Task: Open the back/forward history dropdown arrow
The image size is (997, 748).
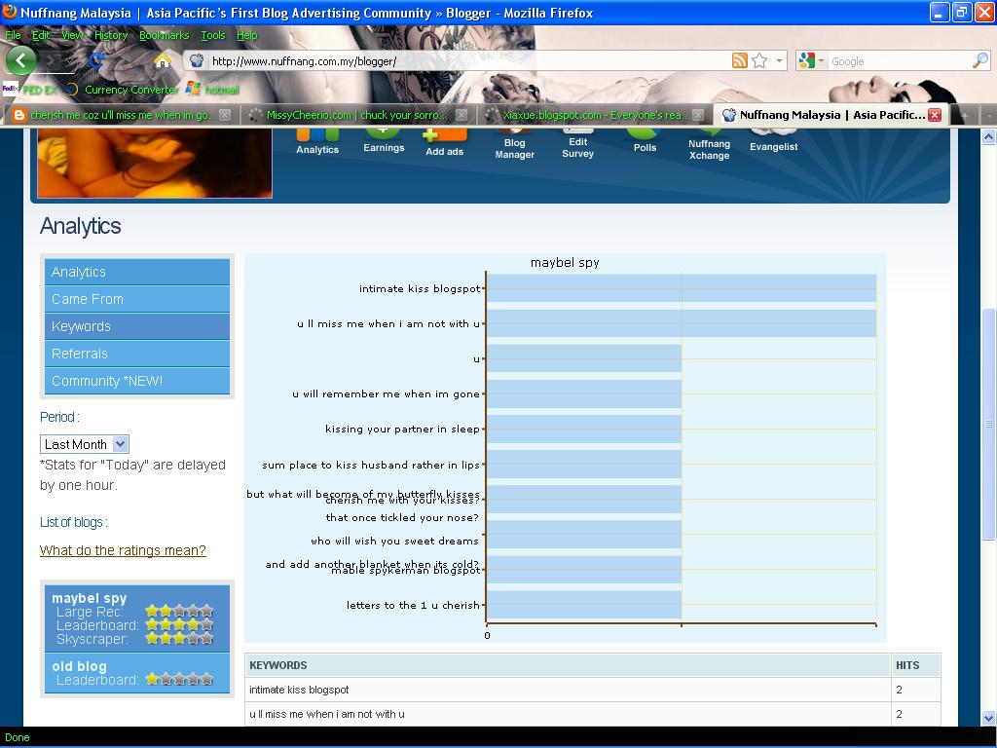Action: [x=69, y=61]
